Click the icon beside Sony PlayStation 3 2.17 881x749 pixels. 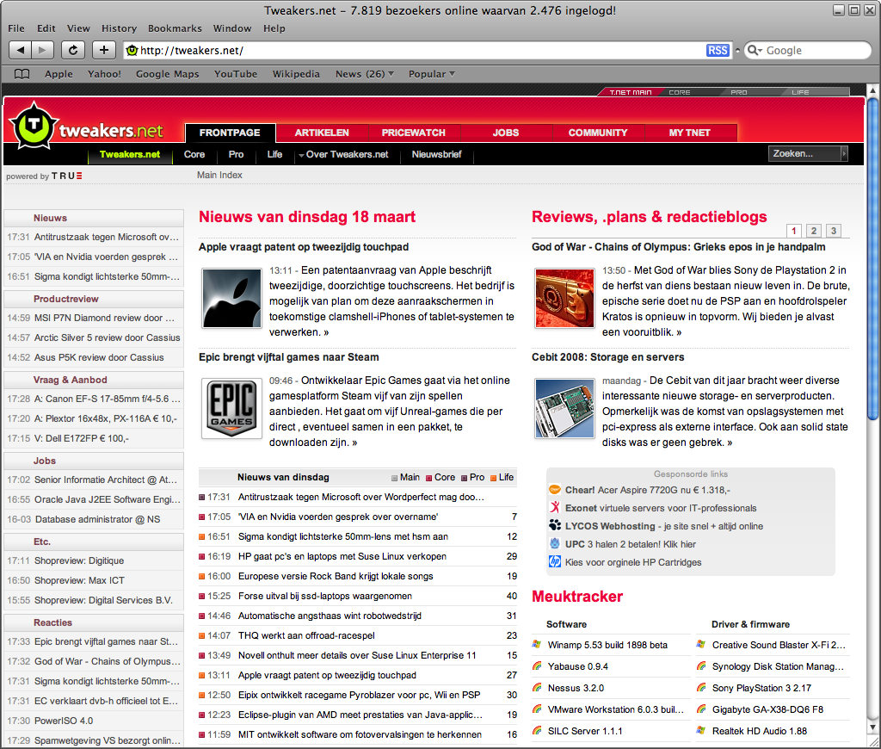[701, 687]
